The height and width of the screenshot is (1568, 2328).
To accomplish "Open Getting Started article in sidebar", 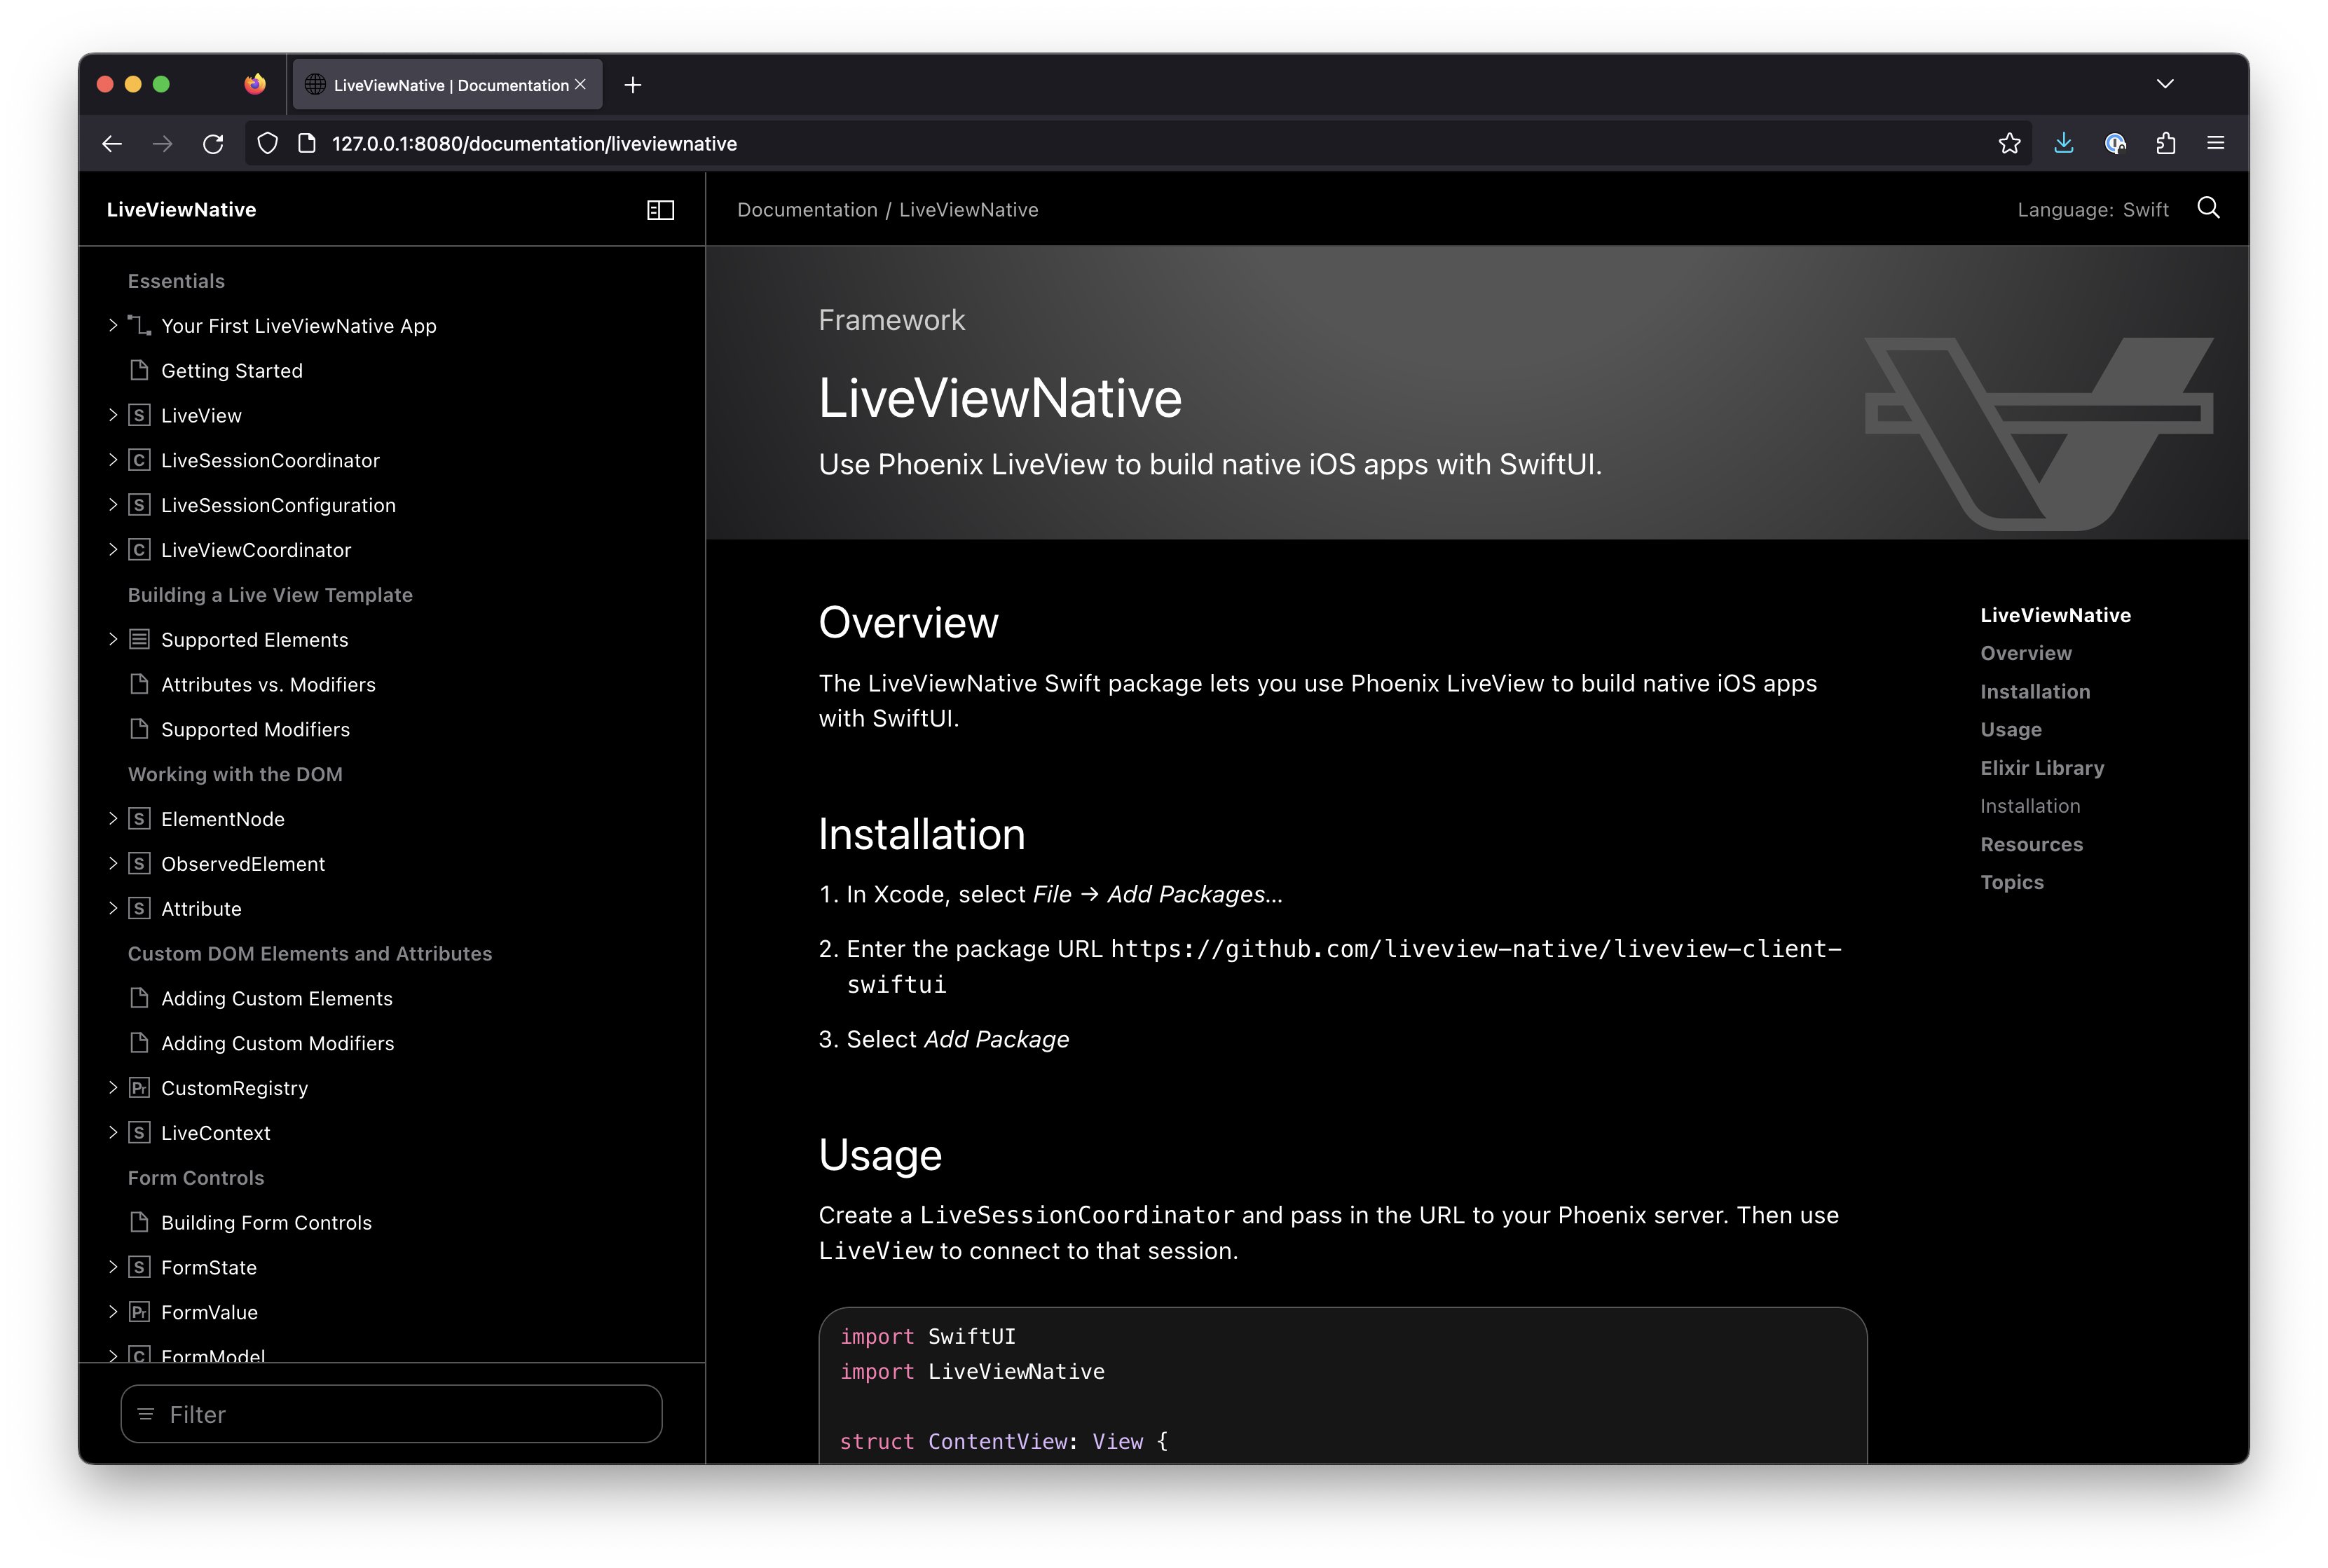I will (231, 371).
